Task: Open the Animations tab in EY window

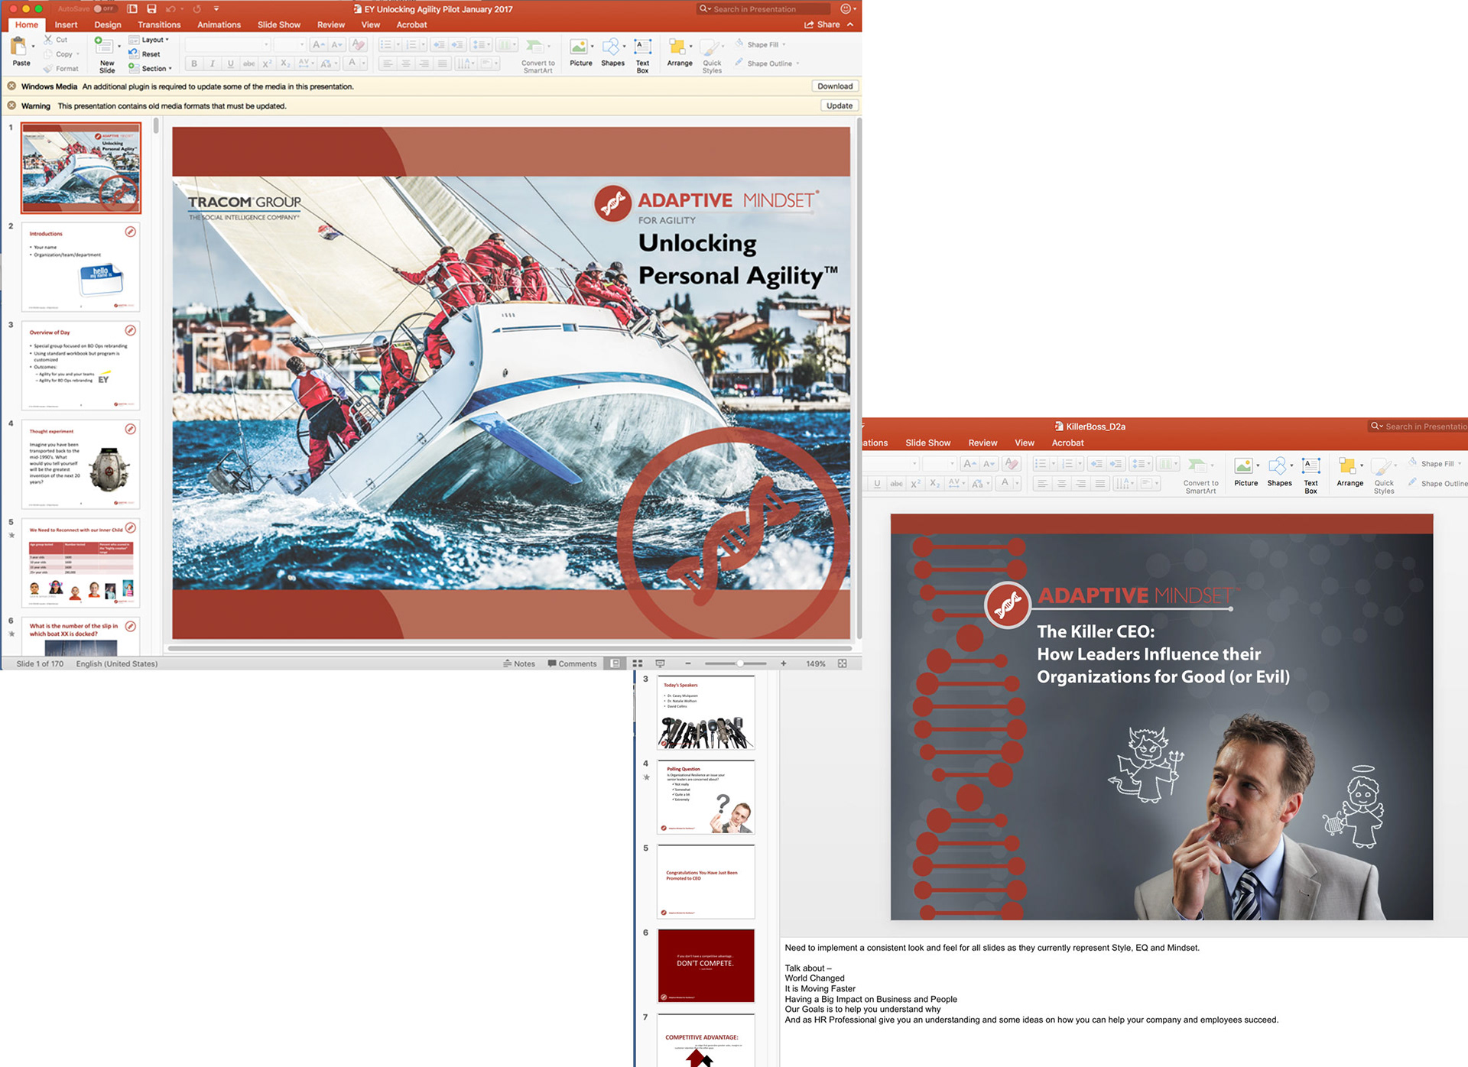Action: click(x=219, y=24)
